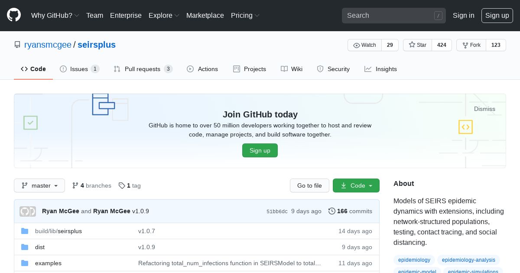
Task: Click the fork icon in Fork button
Action: tap(465, 45)
